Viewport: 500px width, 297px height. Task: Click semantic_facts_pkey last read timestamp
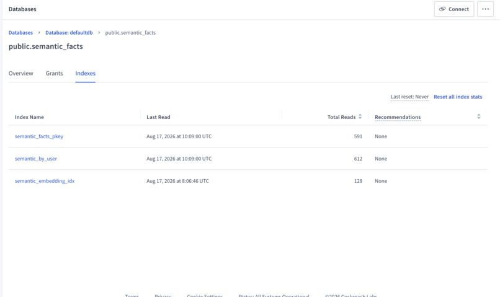tap(179, 136)
